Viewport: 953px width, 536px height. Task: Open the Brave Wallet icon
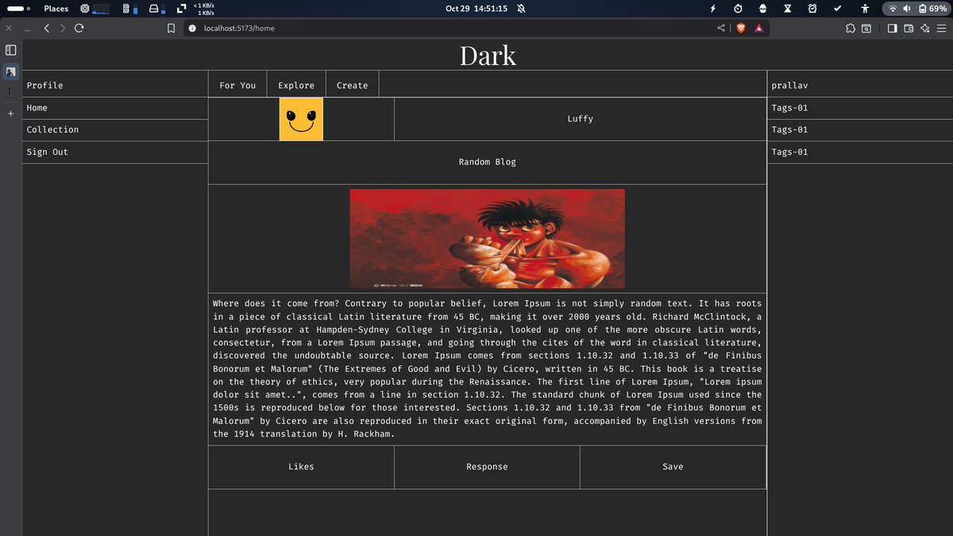tap(909, 28)
